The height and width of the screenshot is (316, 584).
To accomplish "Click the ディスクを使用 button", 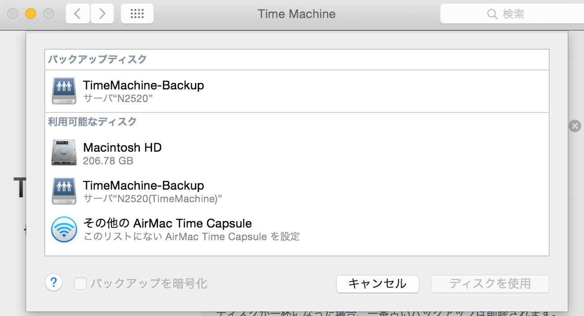I will [x=490, y=284].
